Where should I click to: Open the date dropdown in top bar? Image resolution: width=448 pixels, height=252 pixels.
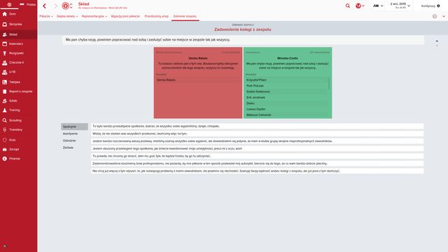coord(400,6)
